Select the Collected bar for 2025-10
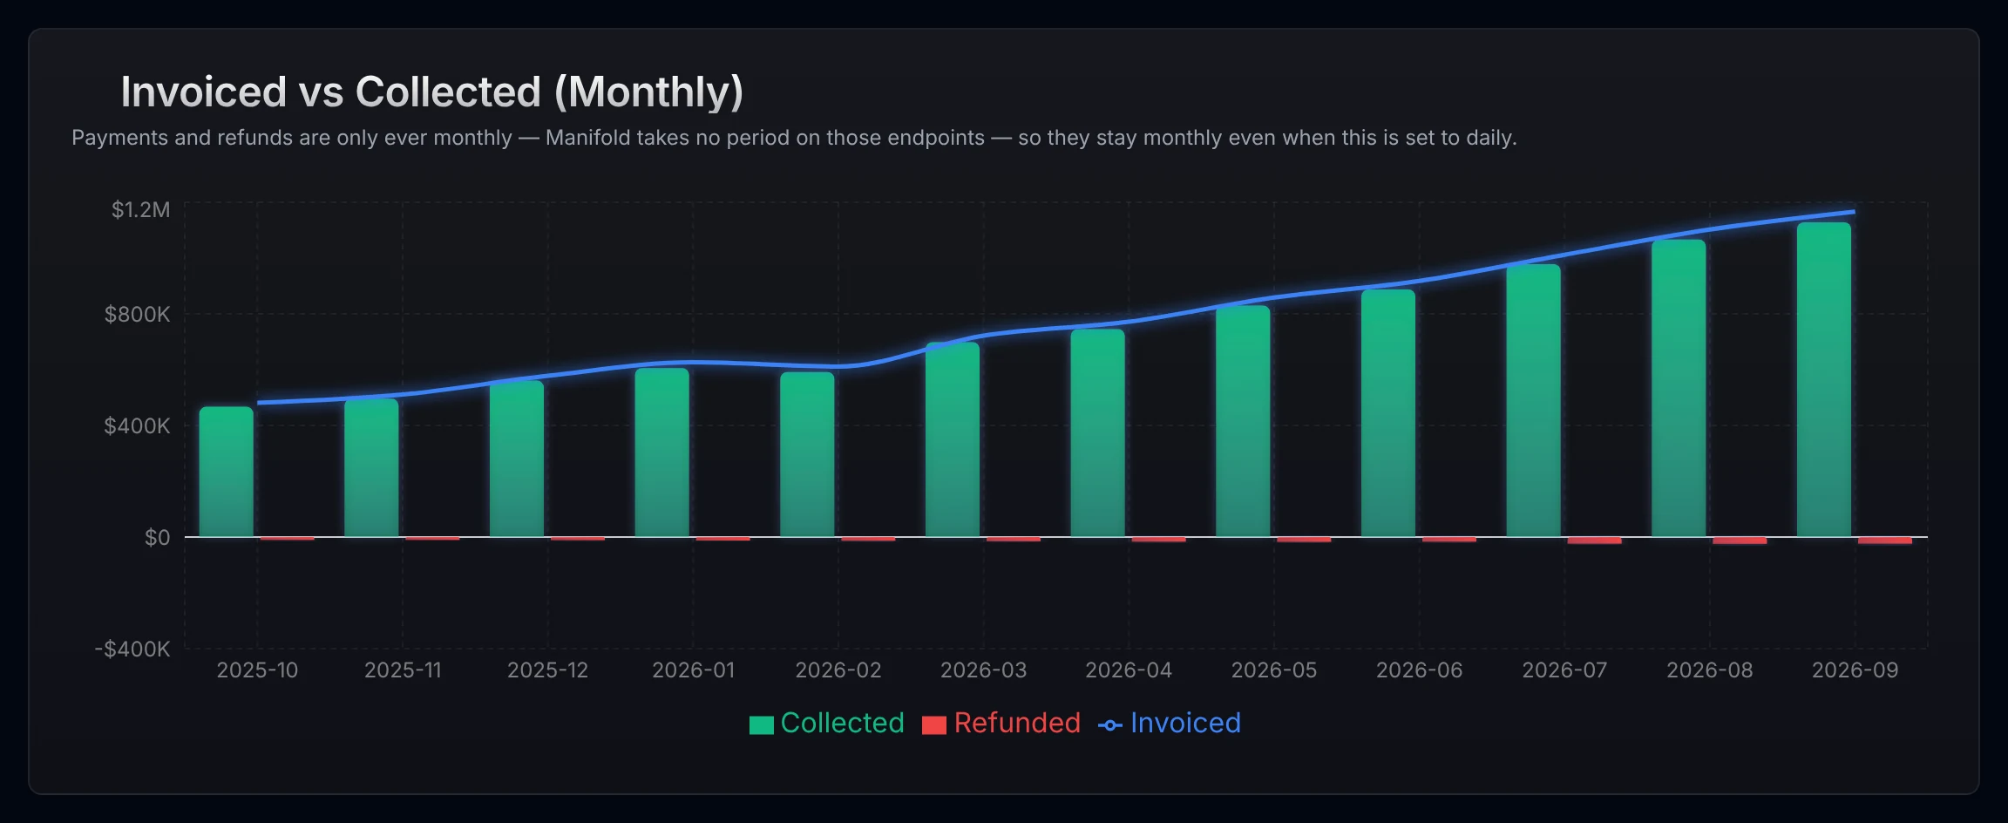2008x823 pixels. (227, 472)
